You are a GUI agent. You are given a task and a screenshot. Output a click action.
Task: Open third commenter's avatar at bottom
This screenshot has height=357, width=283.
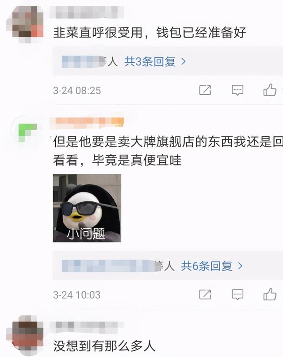point(26,335)
